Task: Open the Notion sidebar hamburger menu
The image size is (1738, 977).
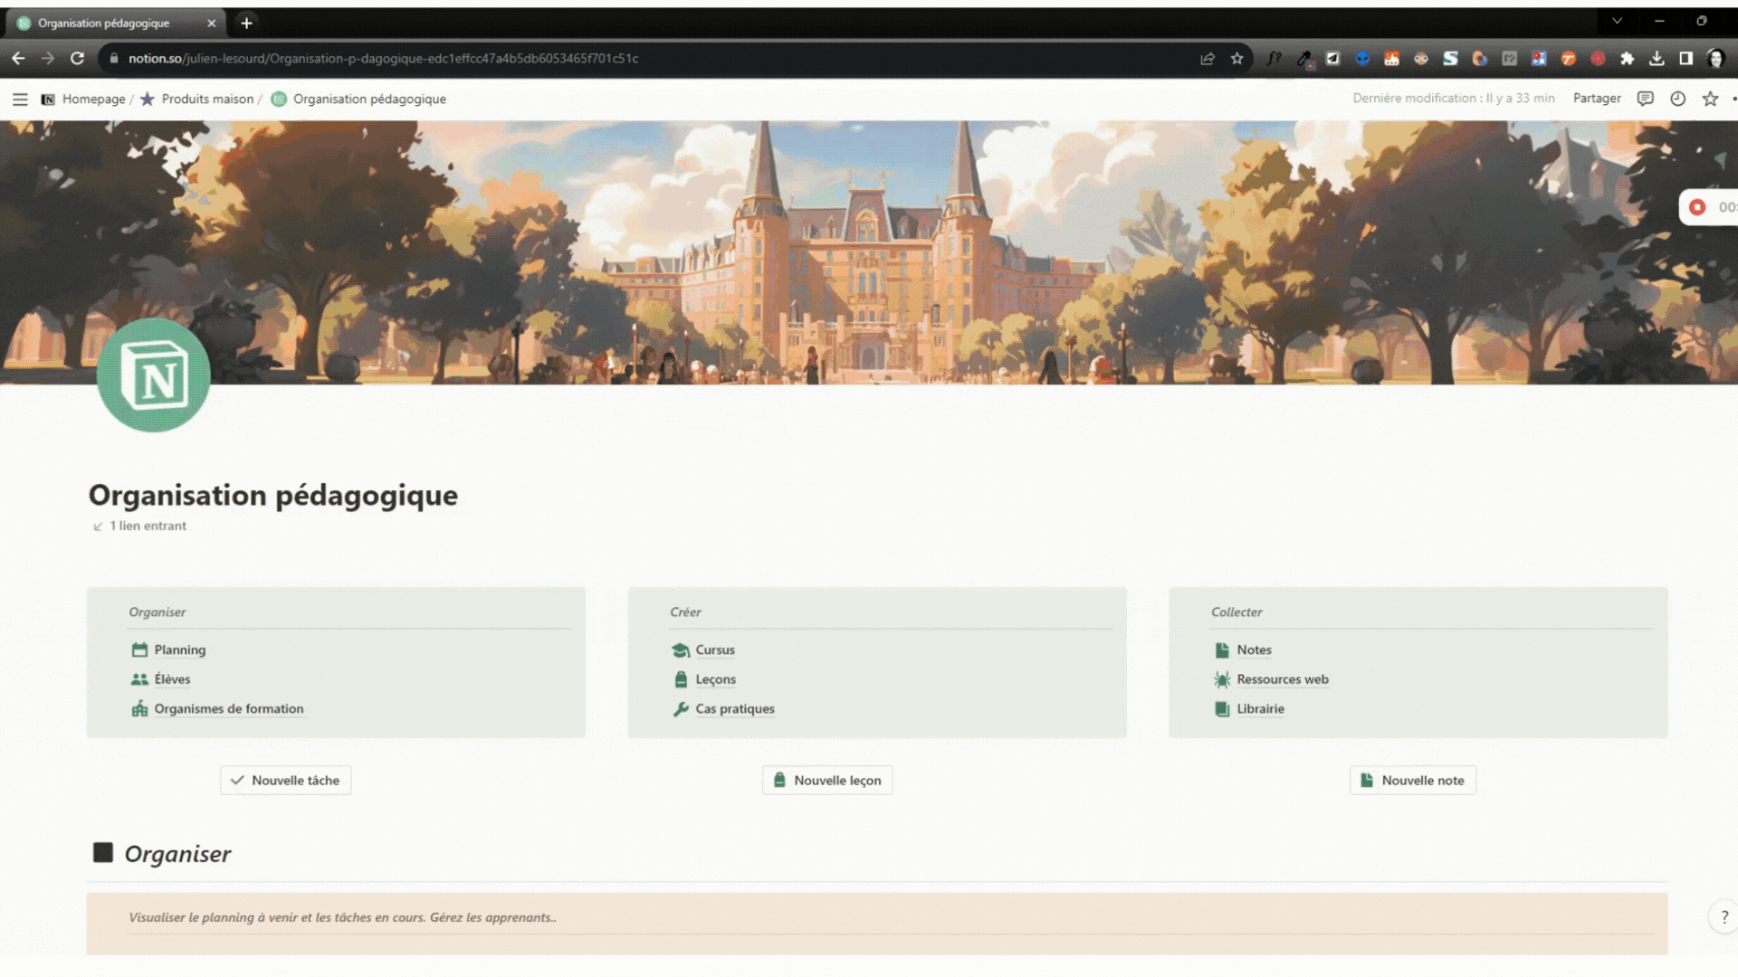Action: tap(20, 100)
